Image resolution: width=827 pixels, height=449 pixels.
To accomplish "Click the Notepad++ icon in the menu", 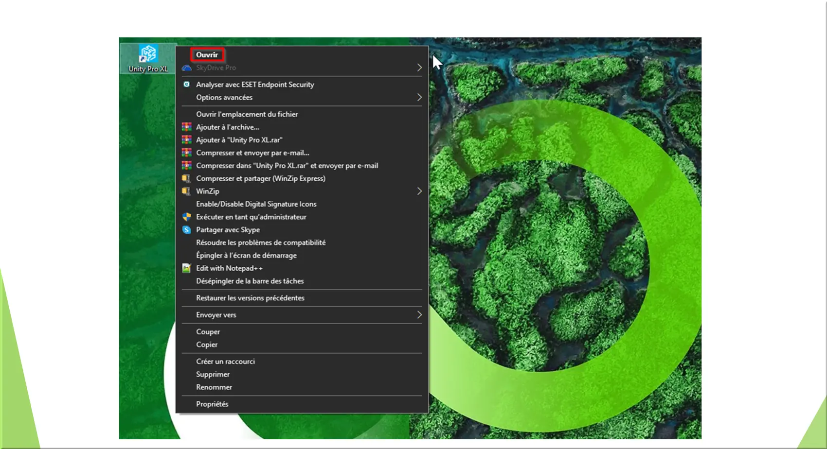I will click(x=186, y=268).
